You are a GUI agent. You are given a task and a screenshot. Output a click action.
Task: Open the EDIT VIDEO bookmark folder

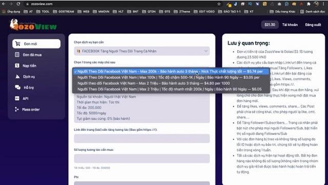pos(204,11)
